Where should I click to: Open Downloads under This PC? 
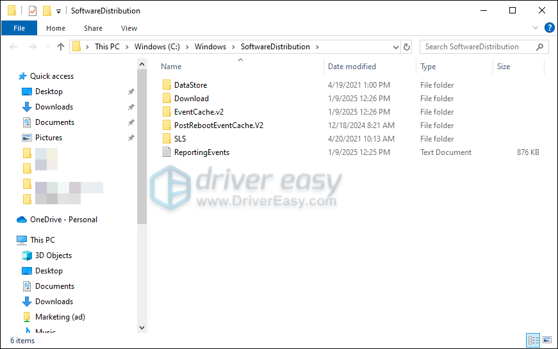(x=54, y=302)
